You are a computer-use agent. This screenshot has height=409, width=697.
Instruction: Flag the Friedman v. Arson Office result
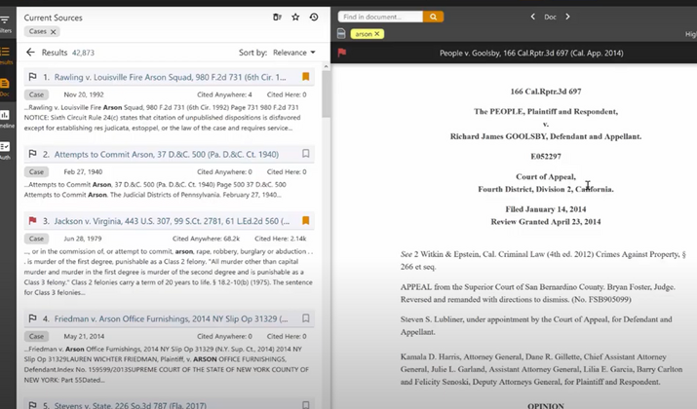(x=32, y=318)
